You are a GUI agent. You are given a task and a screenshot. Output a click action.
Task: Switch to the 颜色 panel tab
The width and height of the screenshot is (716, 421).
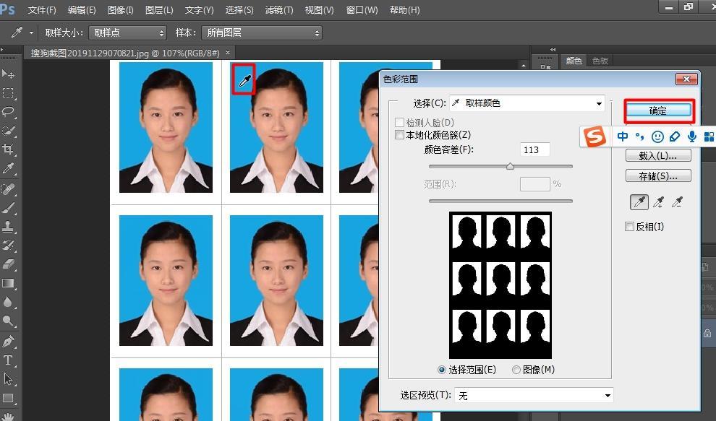[574, 61]
